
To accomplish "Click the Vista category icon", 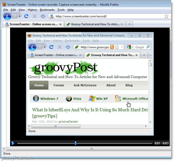I will [x=69, y=99].
